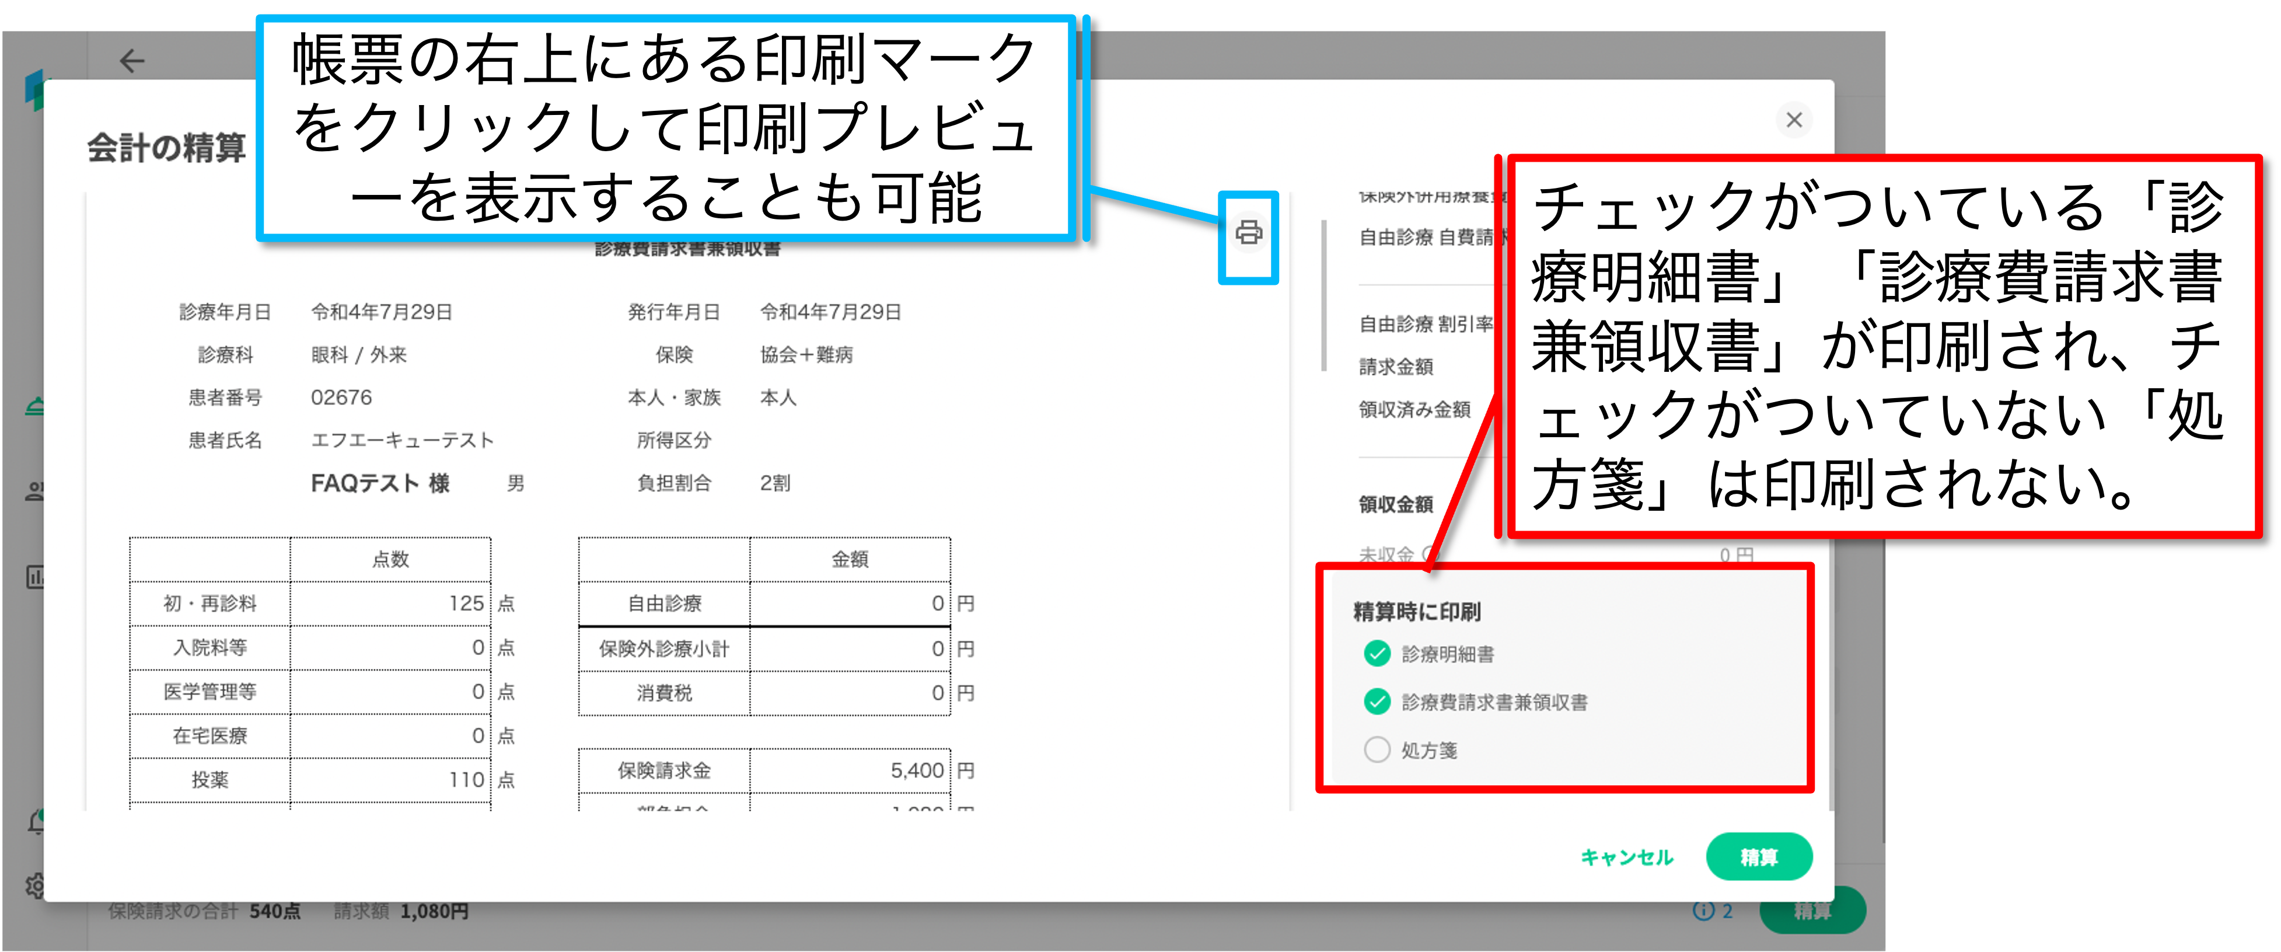Screen dimensions: 2281x952
Task: Click the printer icon above the receipt
Action: click(x=1249, y=233)
